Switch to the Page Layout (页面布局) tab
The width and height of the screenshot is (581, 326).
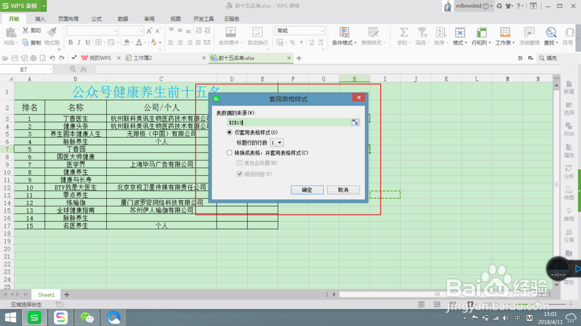pos(68,19)
